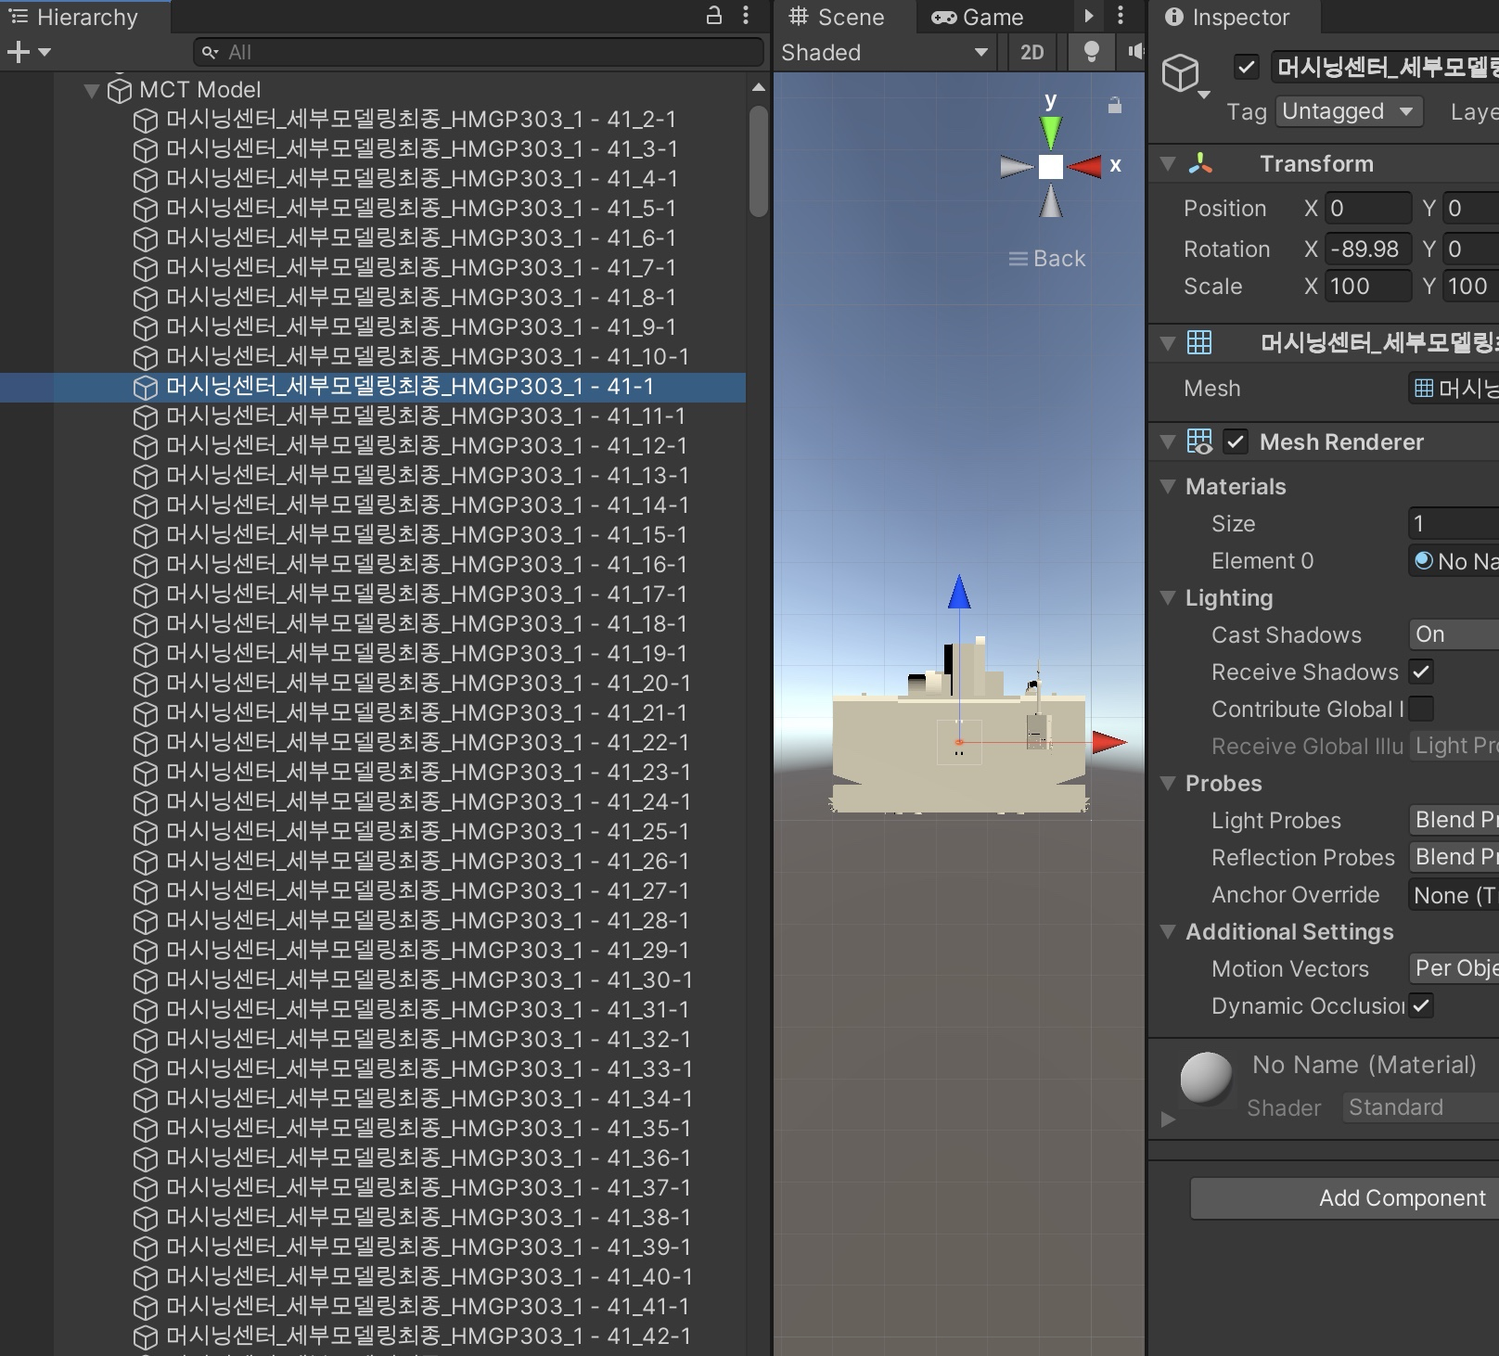Screen dimensions: 1499x1356
Task: Toggle scene audio speaker icon
Action: [x=1135, y=53]
